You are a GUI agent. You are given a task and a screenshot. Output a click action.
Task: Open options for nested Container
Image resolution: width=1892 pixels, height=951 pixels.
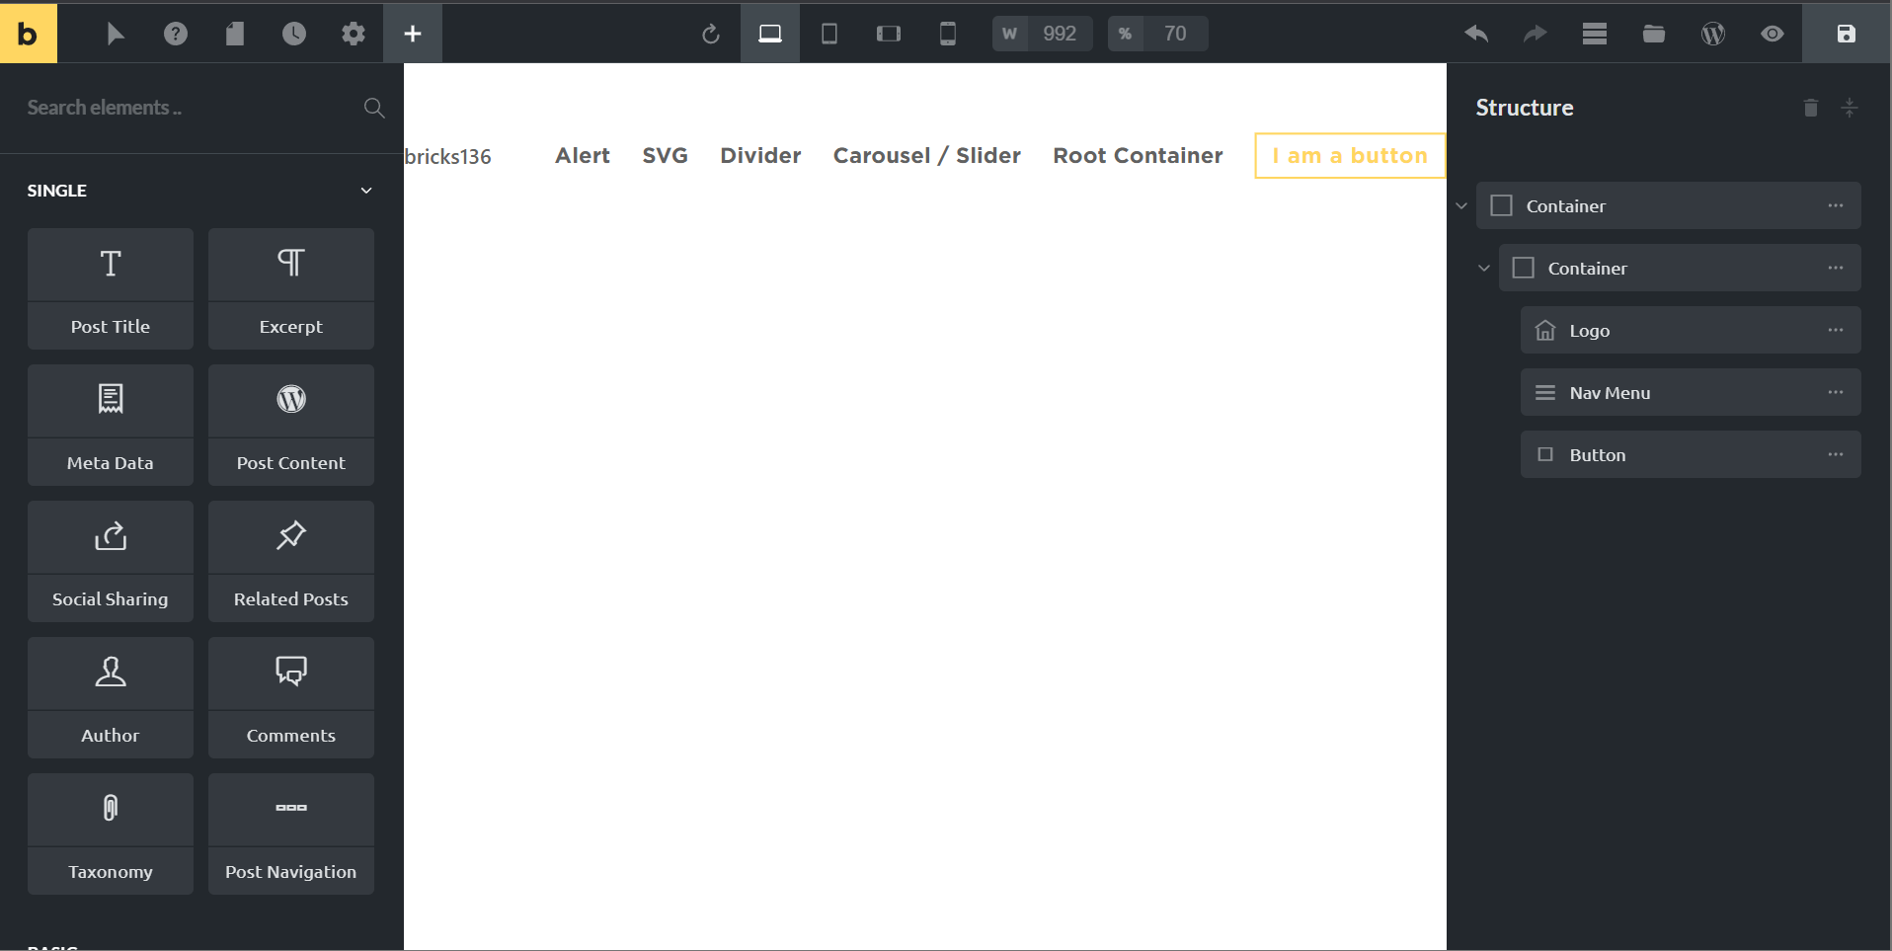point(1836,268)
